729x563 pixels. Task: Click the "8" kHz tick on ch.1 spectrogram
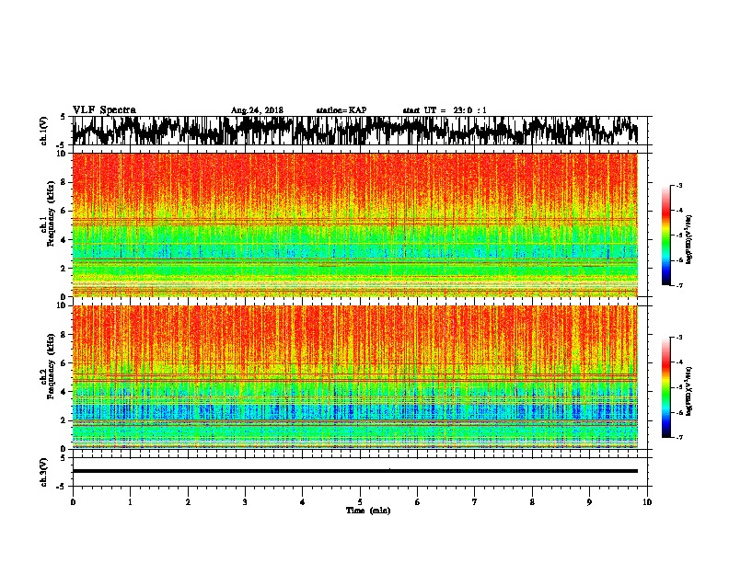point(64,182)
